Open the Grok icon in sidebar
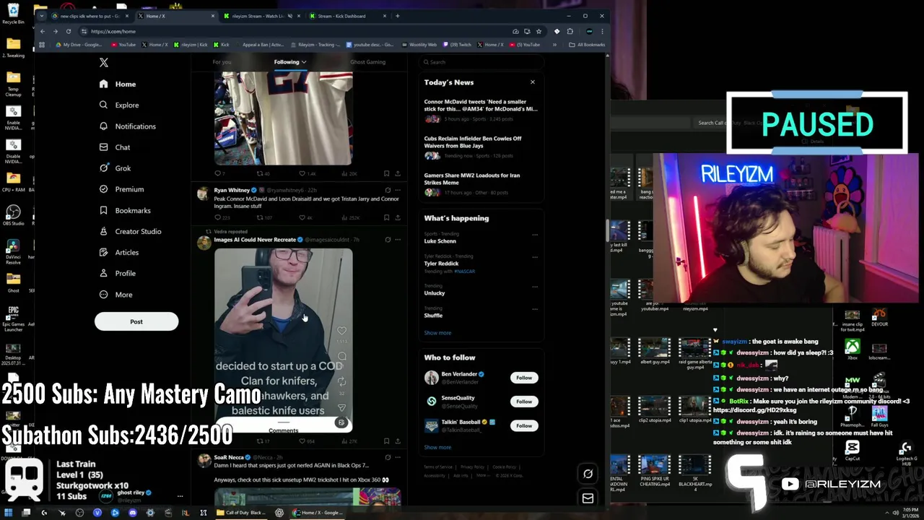Screen dimensions: 924x520 (x=103, y=168)
